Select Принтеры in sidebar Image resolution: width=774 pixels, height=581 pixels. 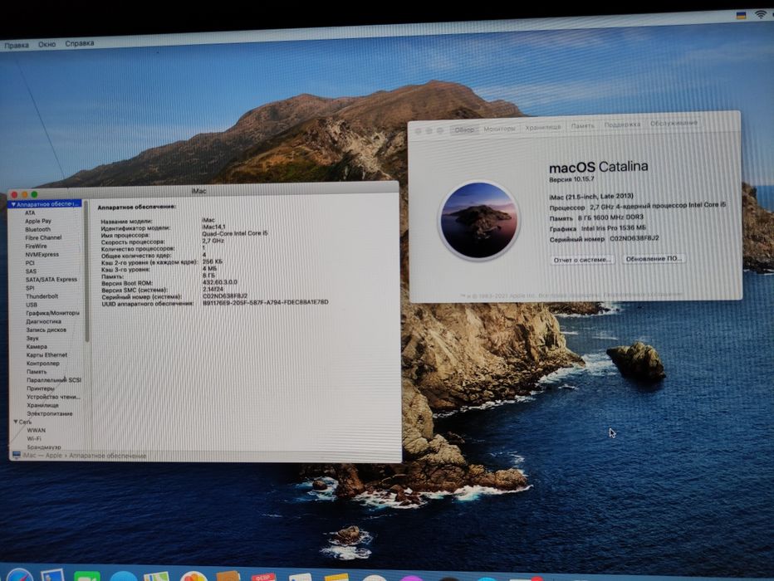click(41, 388)
